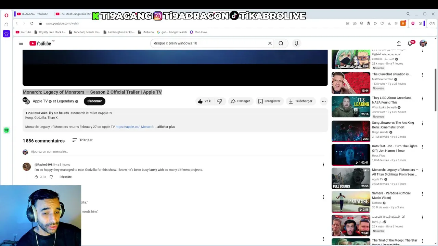Open the YouTube create upload icon
The width and height of the screenshot is (438, 246).
coord(399,43)
